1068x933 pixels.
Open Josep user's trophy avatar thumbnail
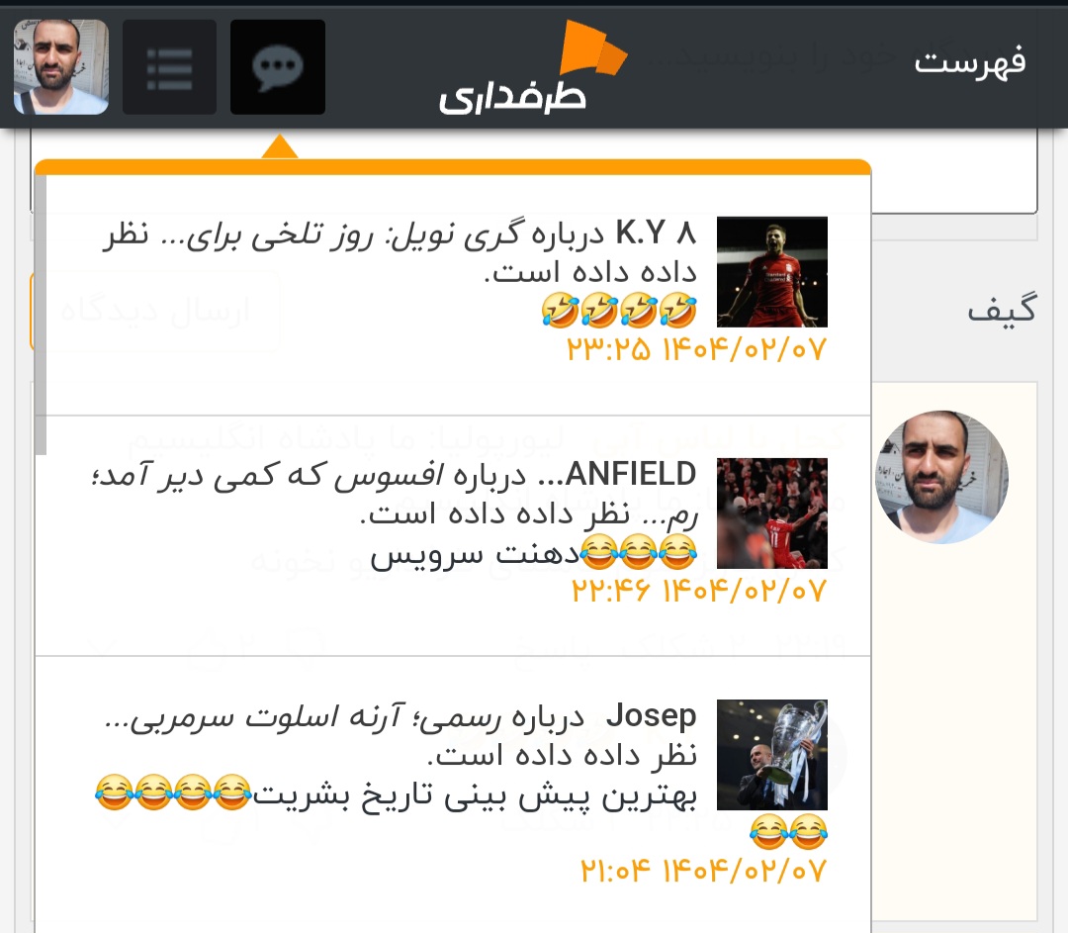click(x=772, y=755)
